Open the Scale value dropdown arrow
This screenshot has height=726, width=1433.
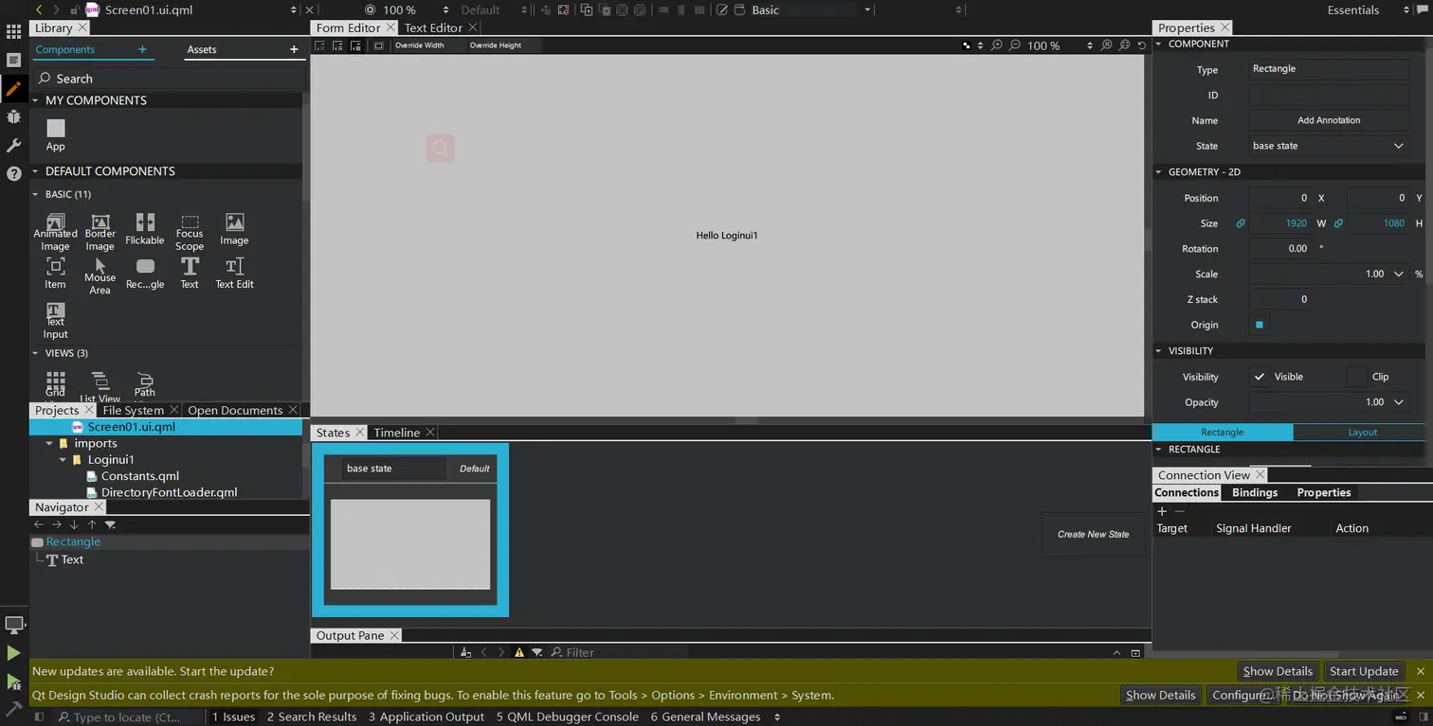click(1398, 274)
